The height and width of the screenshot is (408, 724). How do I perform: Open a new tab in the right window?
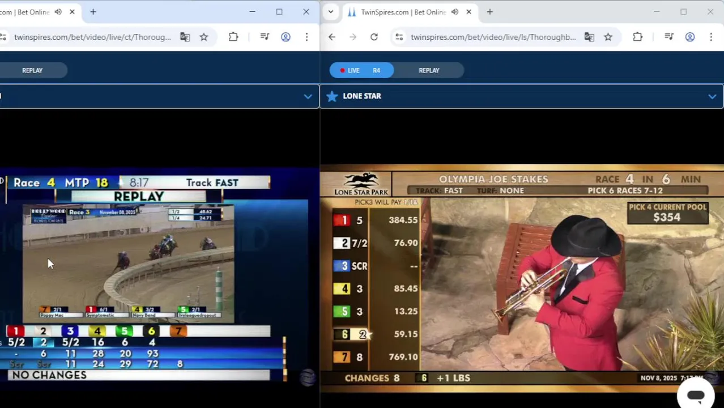pos(489,12)
